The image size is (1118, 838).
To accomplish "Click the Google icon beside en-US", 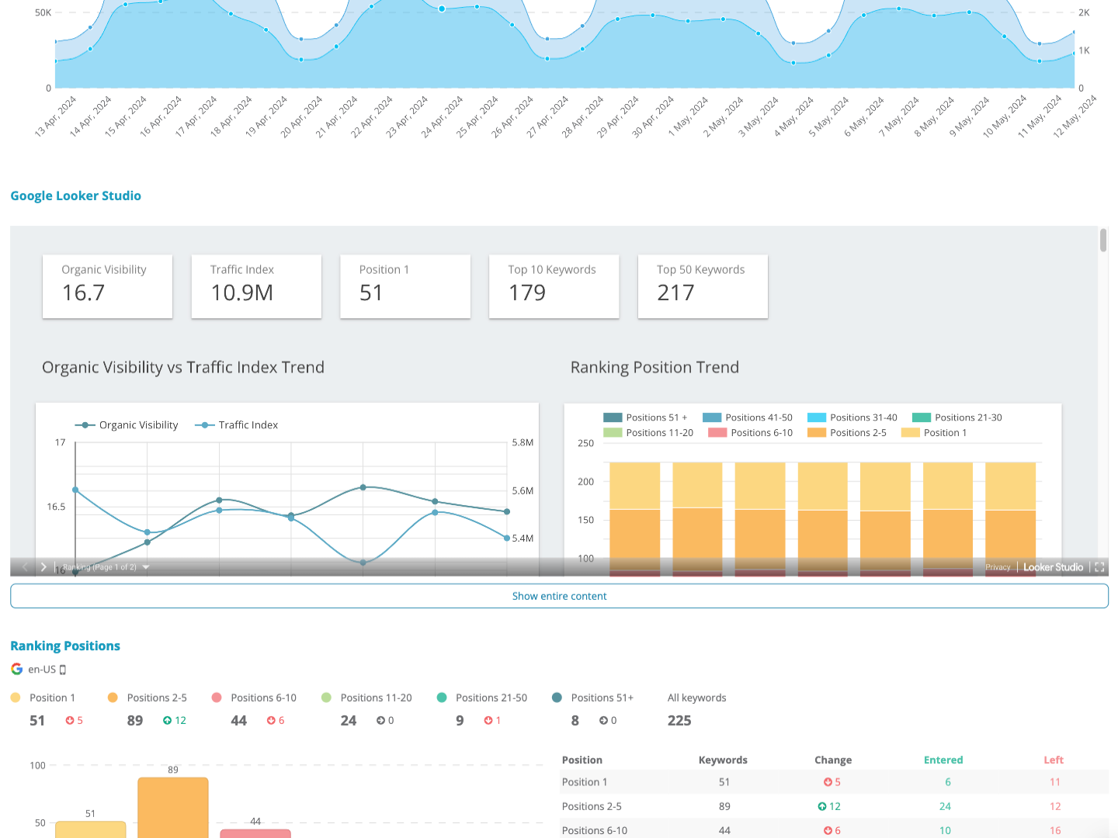I will coord(17,669).
